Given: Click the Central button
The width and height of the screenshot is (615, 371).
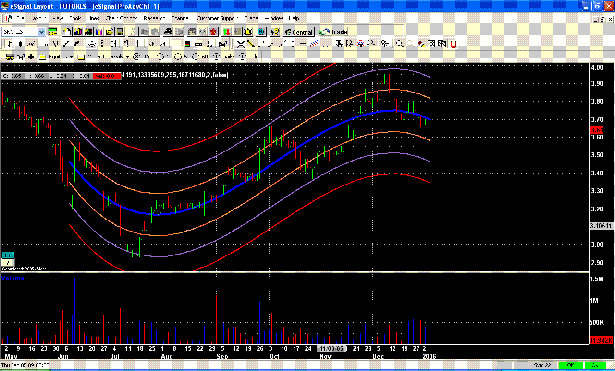Looking at the screenshot, I should [298, 32].
